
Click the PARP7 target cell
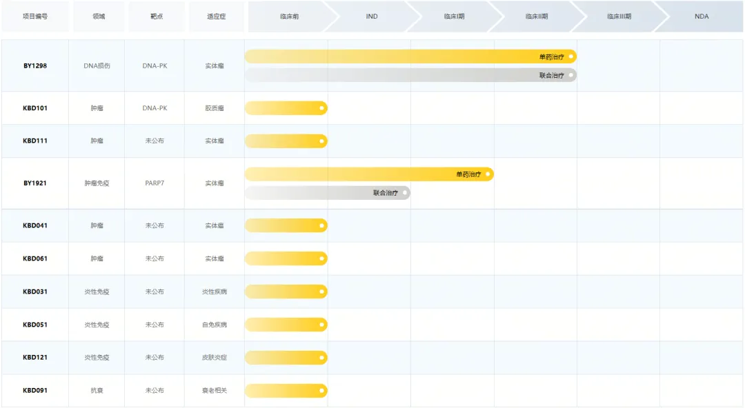point(155,183)
